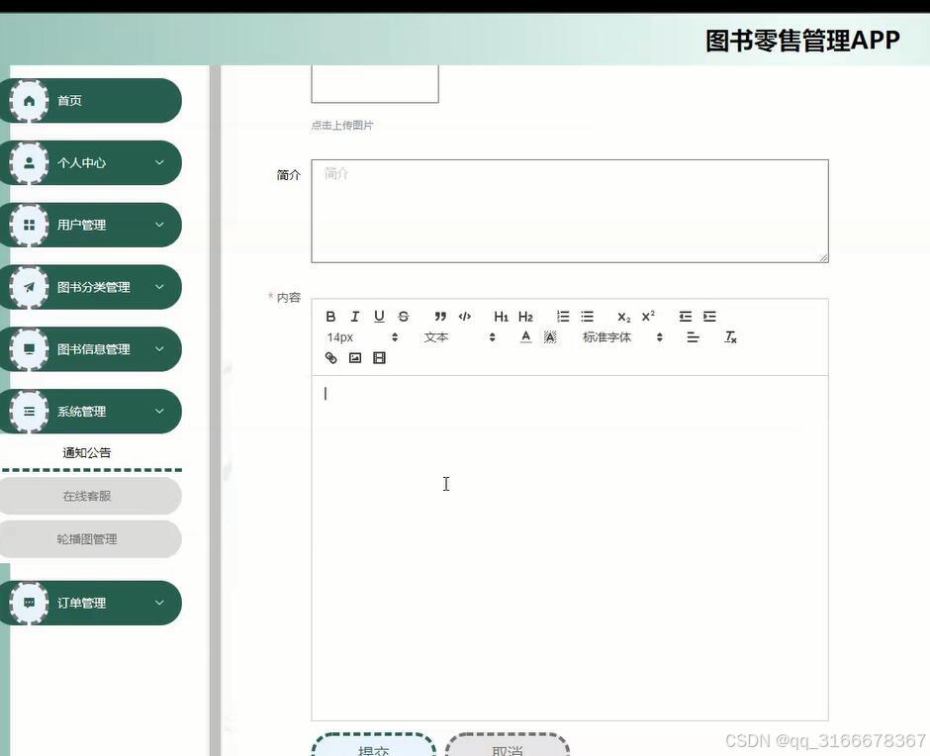The width and height of the screenshot is (930, 756).
Task: Create an ordered numbered list
Action: click(x=563, y=317)
